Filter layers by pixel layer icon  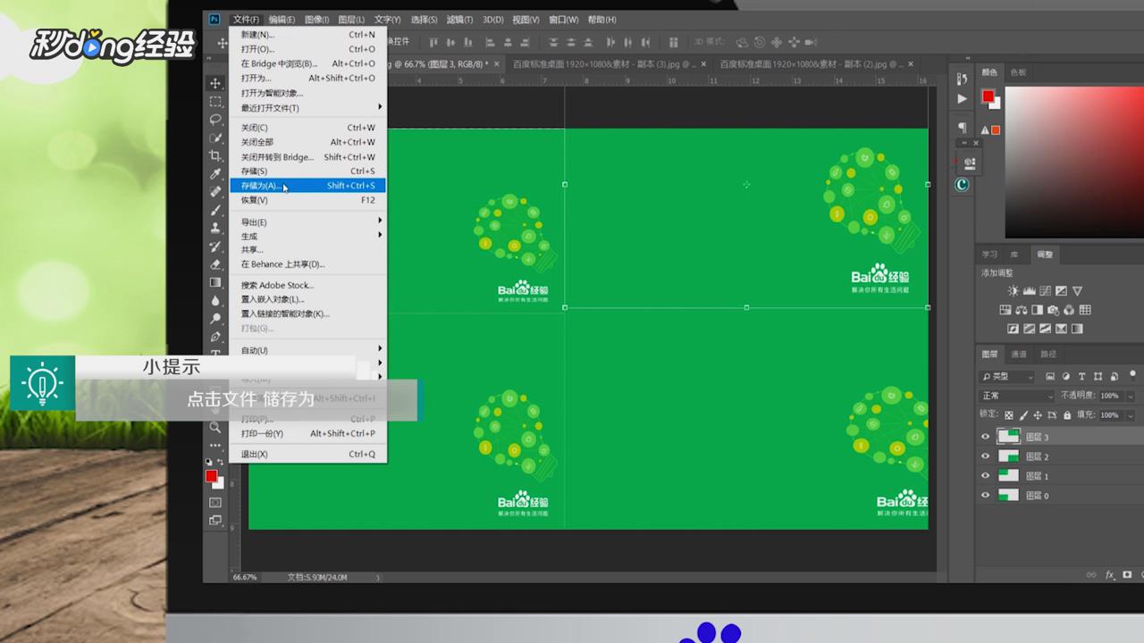tap(1050, 377)
